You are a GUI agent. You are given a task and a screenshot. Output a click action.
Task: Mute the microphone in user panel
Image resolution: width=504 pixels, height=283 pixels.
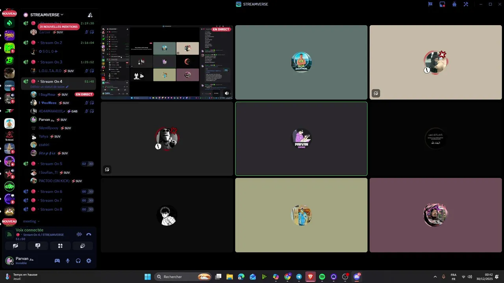point(68,261)
